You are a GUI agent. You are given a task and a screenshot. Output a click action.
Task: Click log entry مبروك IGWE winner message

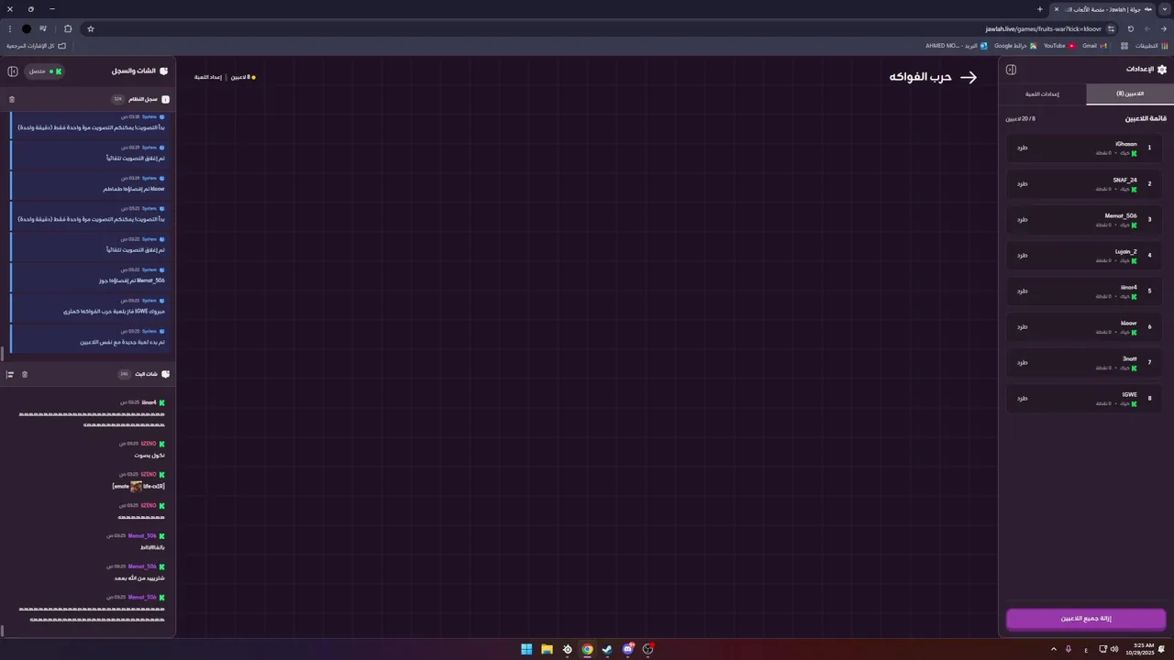[x=88, y=306]
